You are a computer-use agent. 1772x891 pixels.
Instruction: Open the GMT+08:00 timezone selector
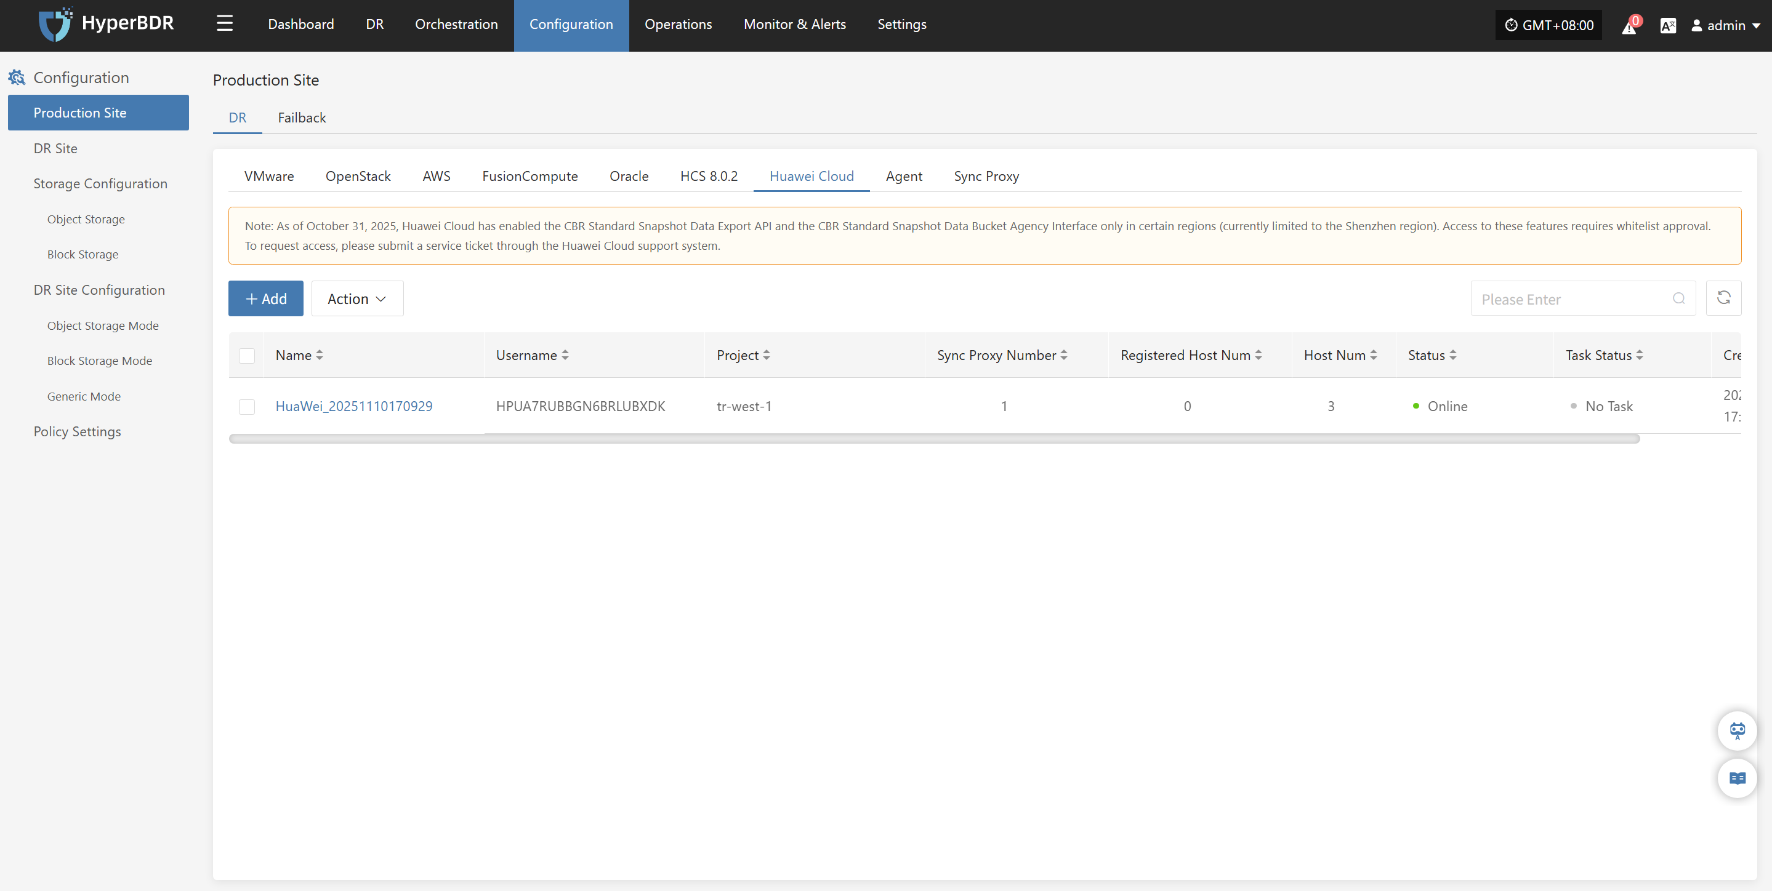1548,25
